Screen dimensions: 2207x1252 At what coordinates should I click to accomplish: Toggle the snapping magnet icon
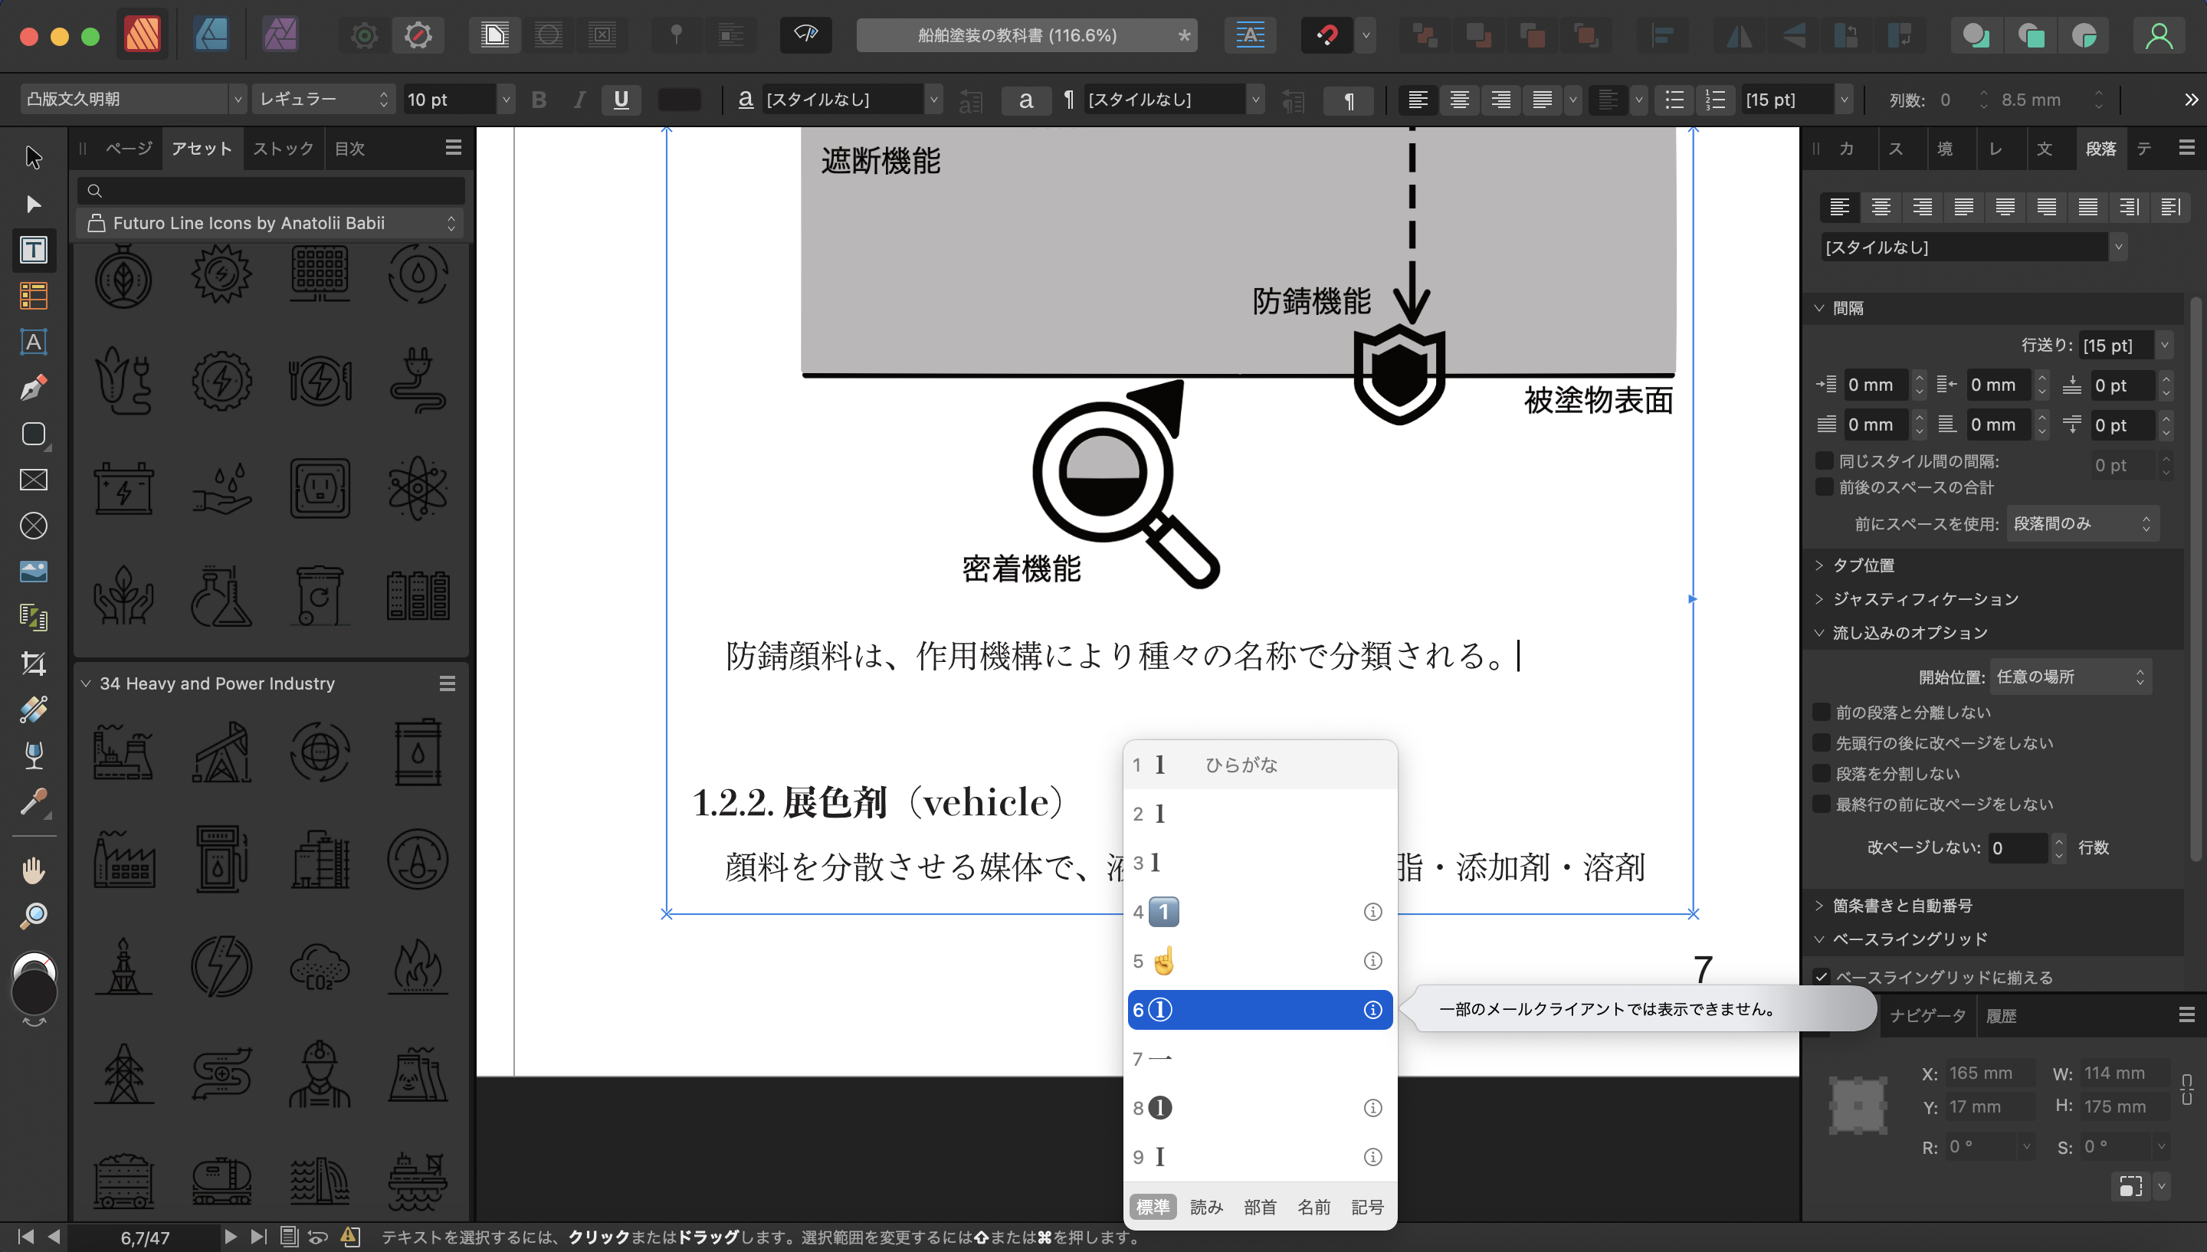pos(1326,35)
